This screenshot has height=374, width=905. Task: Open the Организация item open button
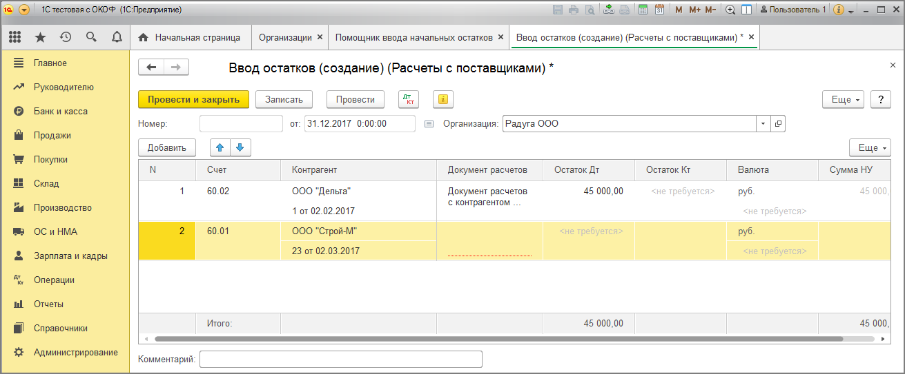(x=779, y=124)
